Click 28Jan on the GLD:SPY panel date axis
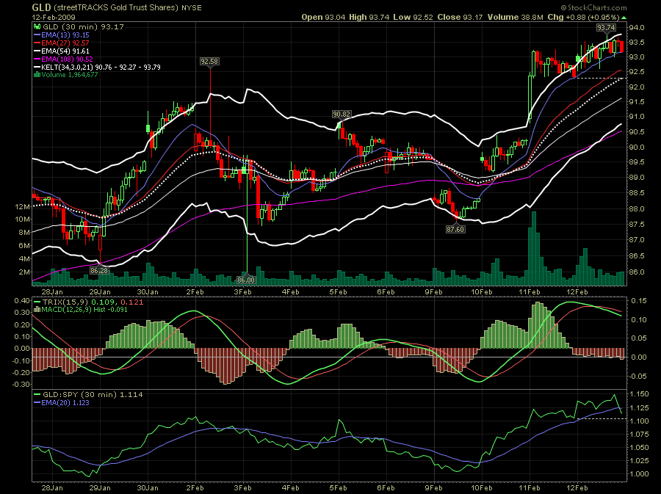 tap(52, 487)
